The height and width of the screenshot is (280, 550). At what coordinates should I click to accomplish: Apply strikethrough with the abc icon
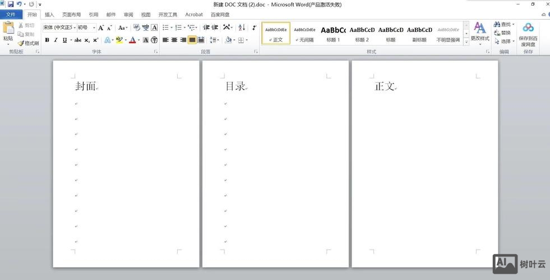78,40
